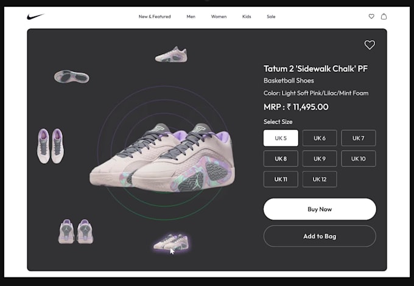Click the MRP ₹ 11,495.00 price
This screenshot has height=286, width=414.
(x=296, y=107)
